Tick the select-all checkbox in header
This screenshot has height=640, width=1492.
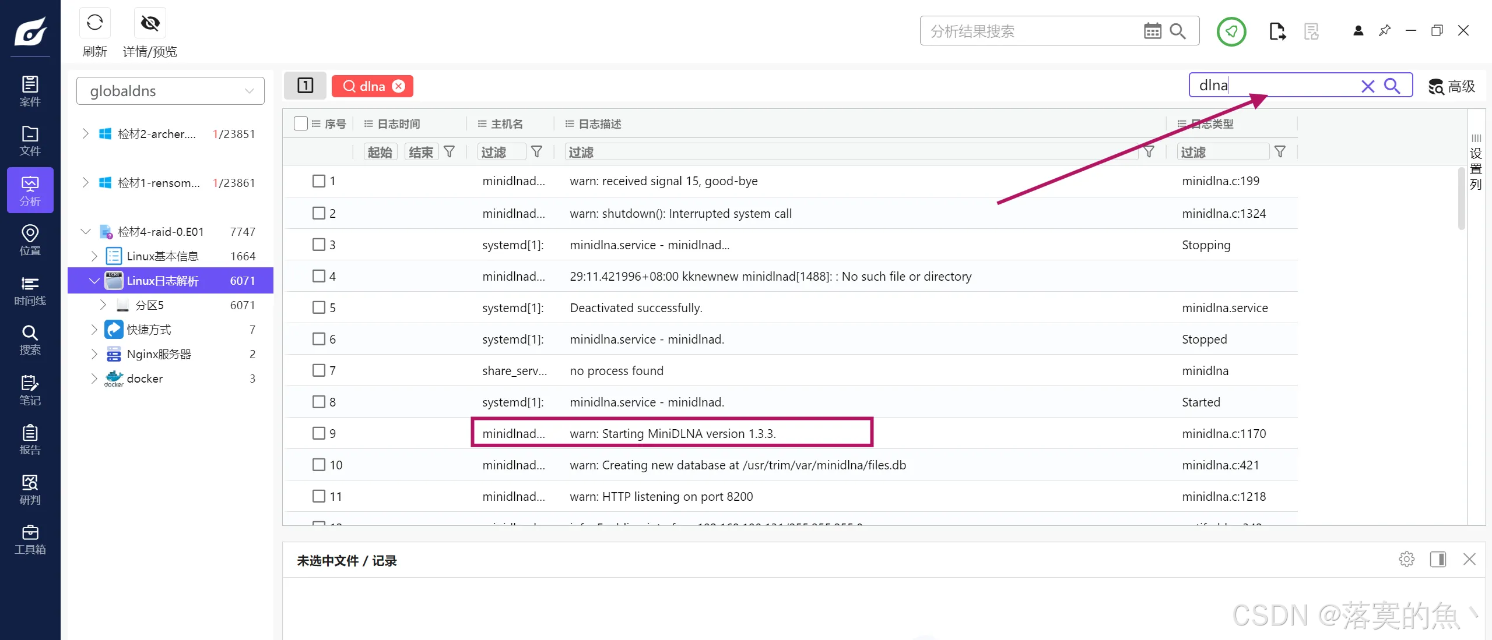click(301, 123)
